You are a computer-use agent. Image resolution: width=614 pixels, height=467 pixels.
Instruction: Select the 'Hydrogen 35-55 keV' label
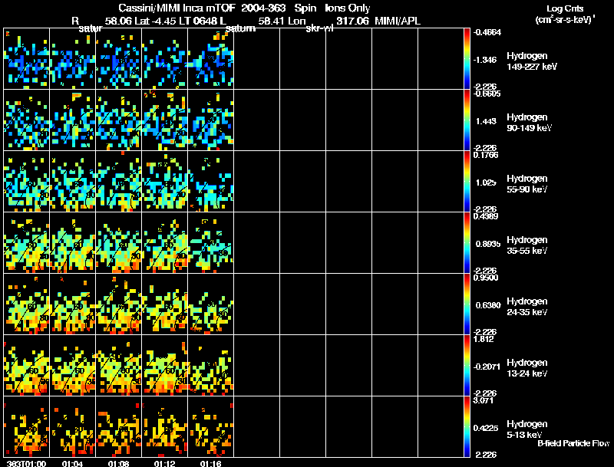click(527, 245)
